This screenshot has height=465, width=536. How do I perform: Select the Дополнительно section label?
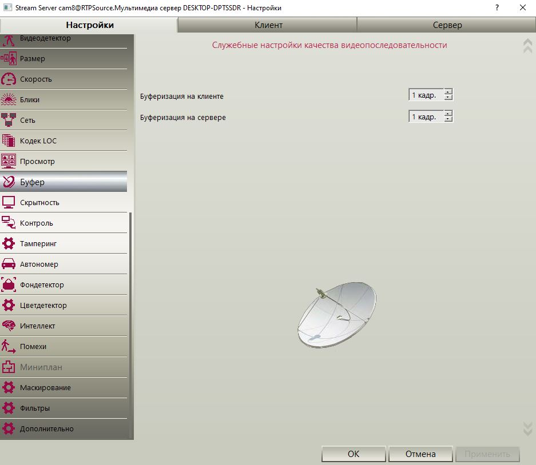[x=46, y=428]
